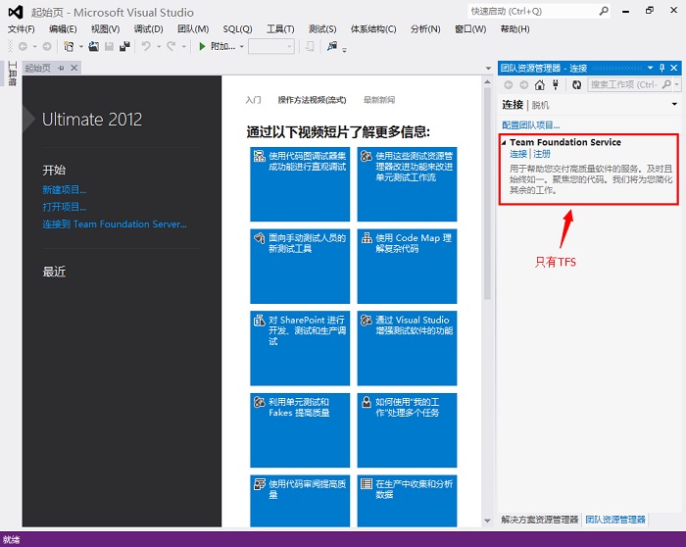
Task: Switch to 解决方案资源管理器 bottom tab
Action: tap(539, 520)
